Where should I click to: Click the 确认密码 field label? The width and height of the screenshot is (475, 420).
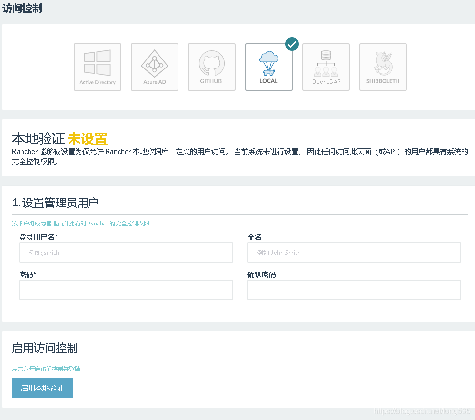click(x=263, y=274)
